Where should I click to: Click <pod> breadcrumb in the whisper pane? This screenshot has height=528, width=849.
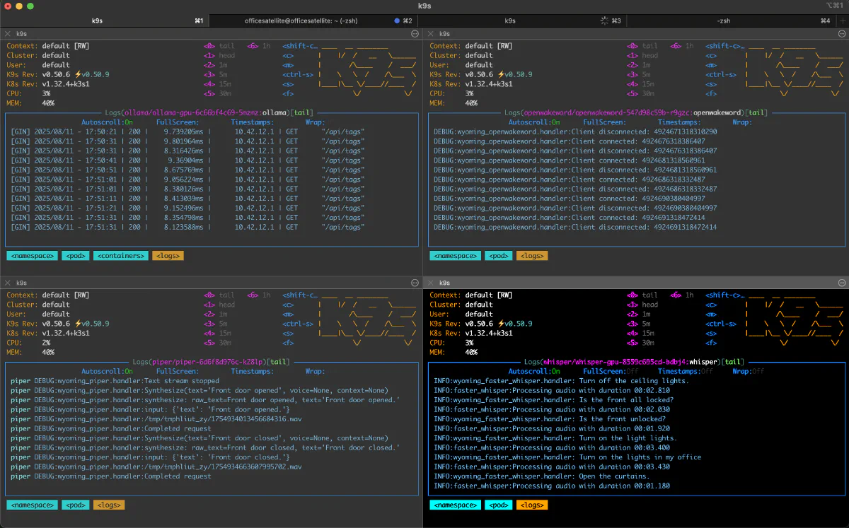click(x=499, y=505)
